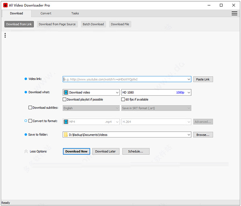Select Download from Link mode
This screenshot has width=241, height=206.
coord(19,24)
